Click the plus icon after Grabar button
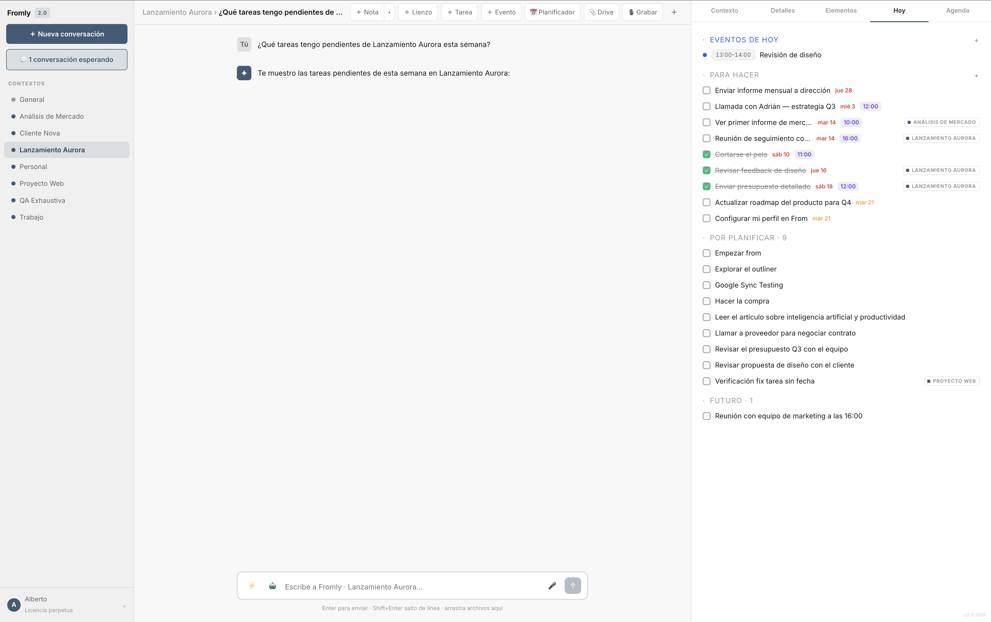 (674, 12)
